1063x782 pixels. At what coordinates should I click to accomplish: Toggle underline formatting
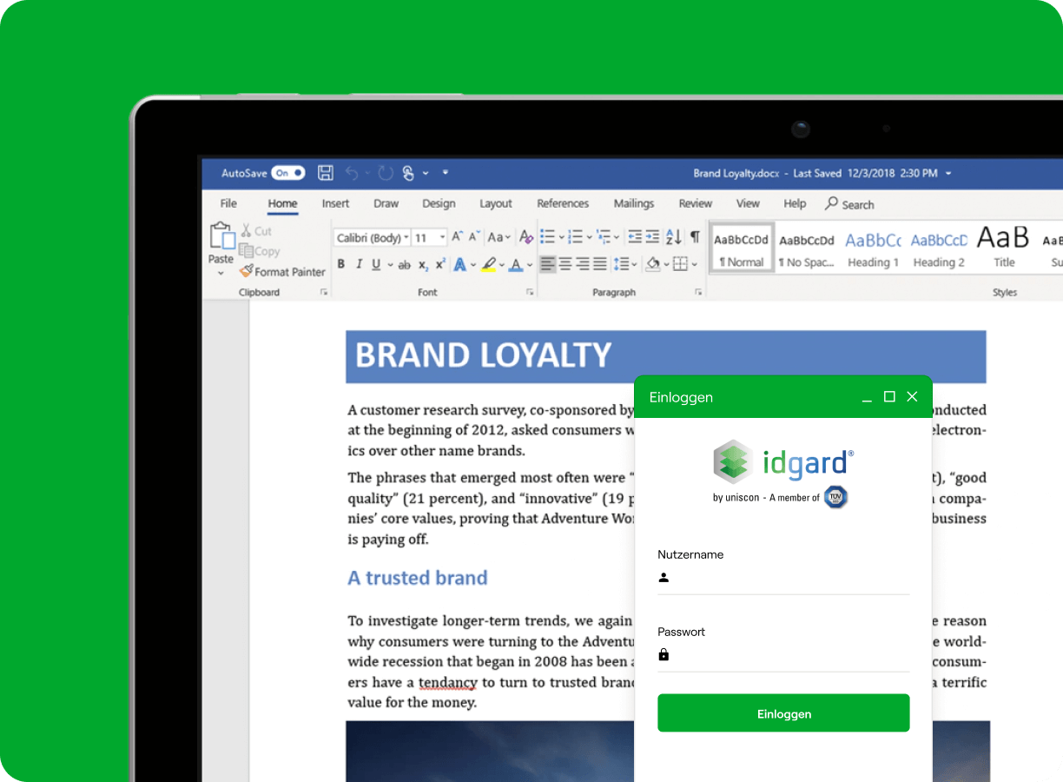(x=377, y=262)
